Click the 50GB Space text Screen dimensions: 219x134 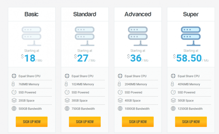186,101
